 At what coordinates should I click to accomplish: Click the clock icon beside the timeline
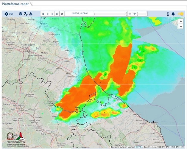pos(129,14)
